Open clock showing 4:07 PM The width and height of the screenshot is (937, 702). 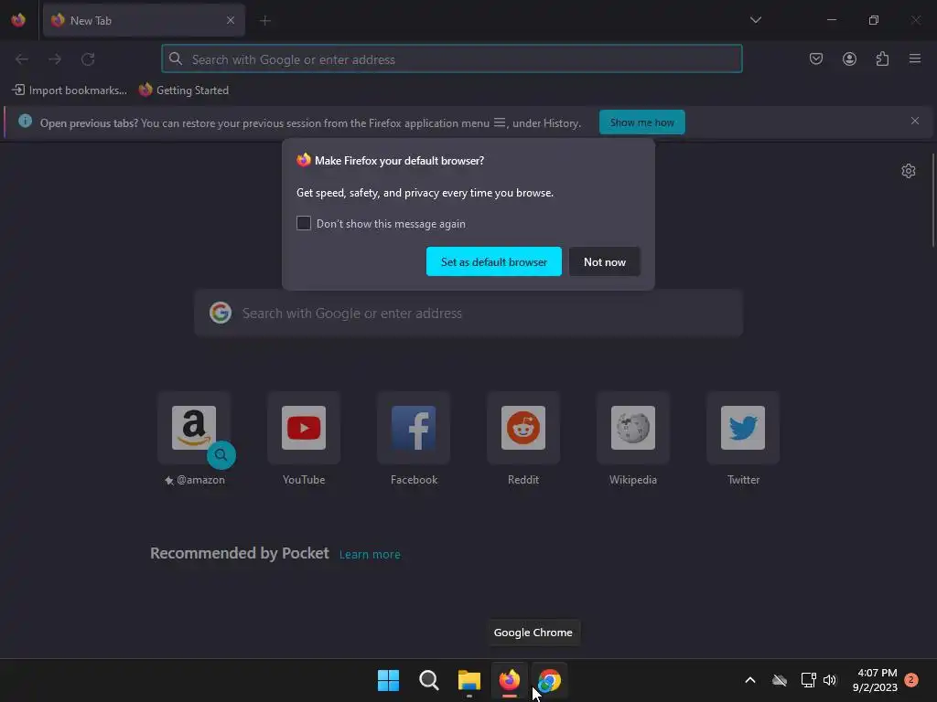(876, 680)
